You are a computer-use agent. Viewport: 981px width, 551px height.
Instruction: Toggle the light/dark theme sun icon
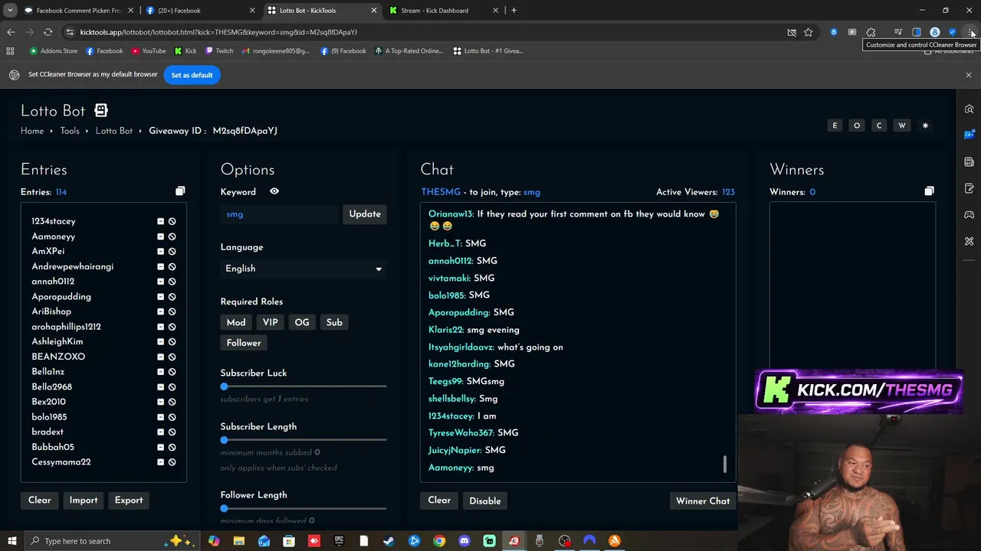pyautogui.click(x=925, y=126)
